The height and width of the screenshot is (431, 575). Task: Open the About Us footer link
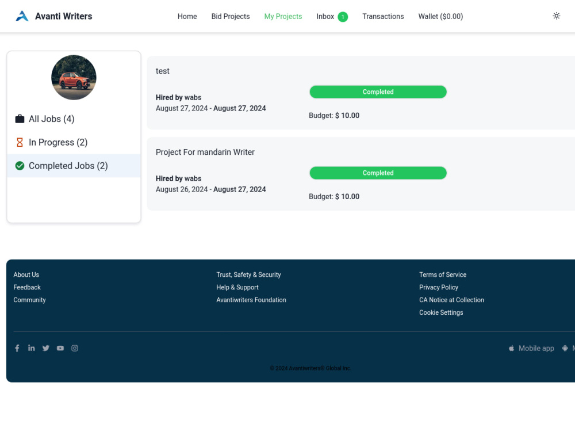click(x=26, y=274)
